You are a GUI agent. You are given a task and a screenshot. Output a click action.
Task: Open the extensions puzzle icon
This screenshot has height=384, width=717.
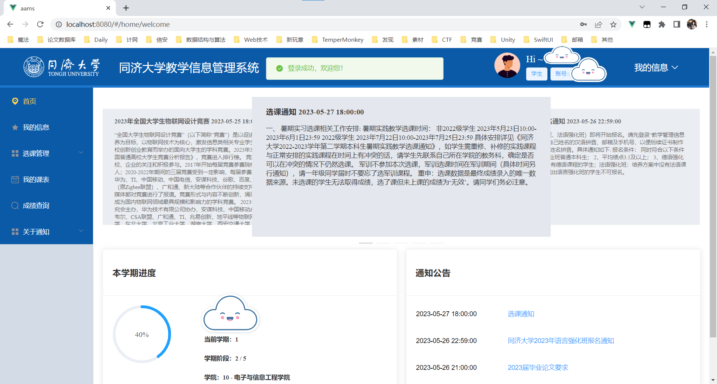point(662,24)
